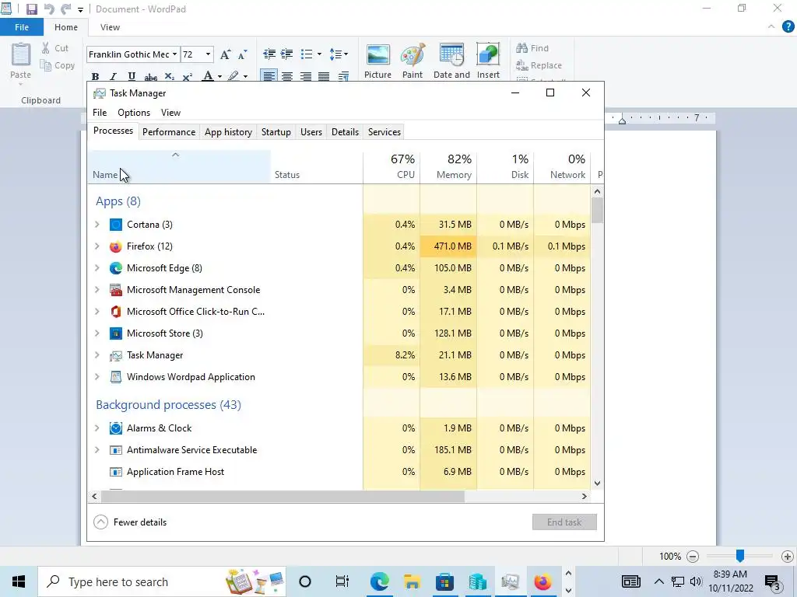Toggle Center alignment in WordPad
The image size is (797, 597).
[287, 76]
